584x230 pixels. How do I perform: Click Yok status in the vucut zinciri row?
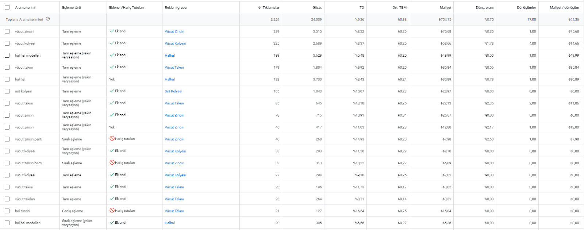[x=112, y=127]
